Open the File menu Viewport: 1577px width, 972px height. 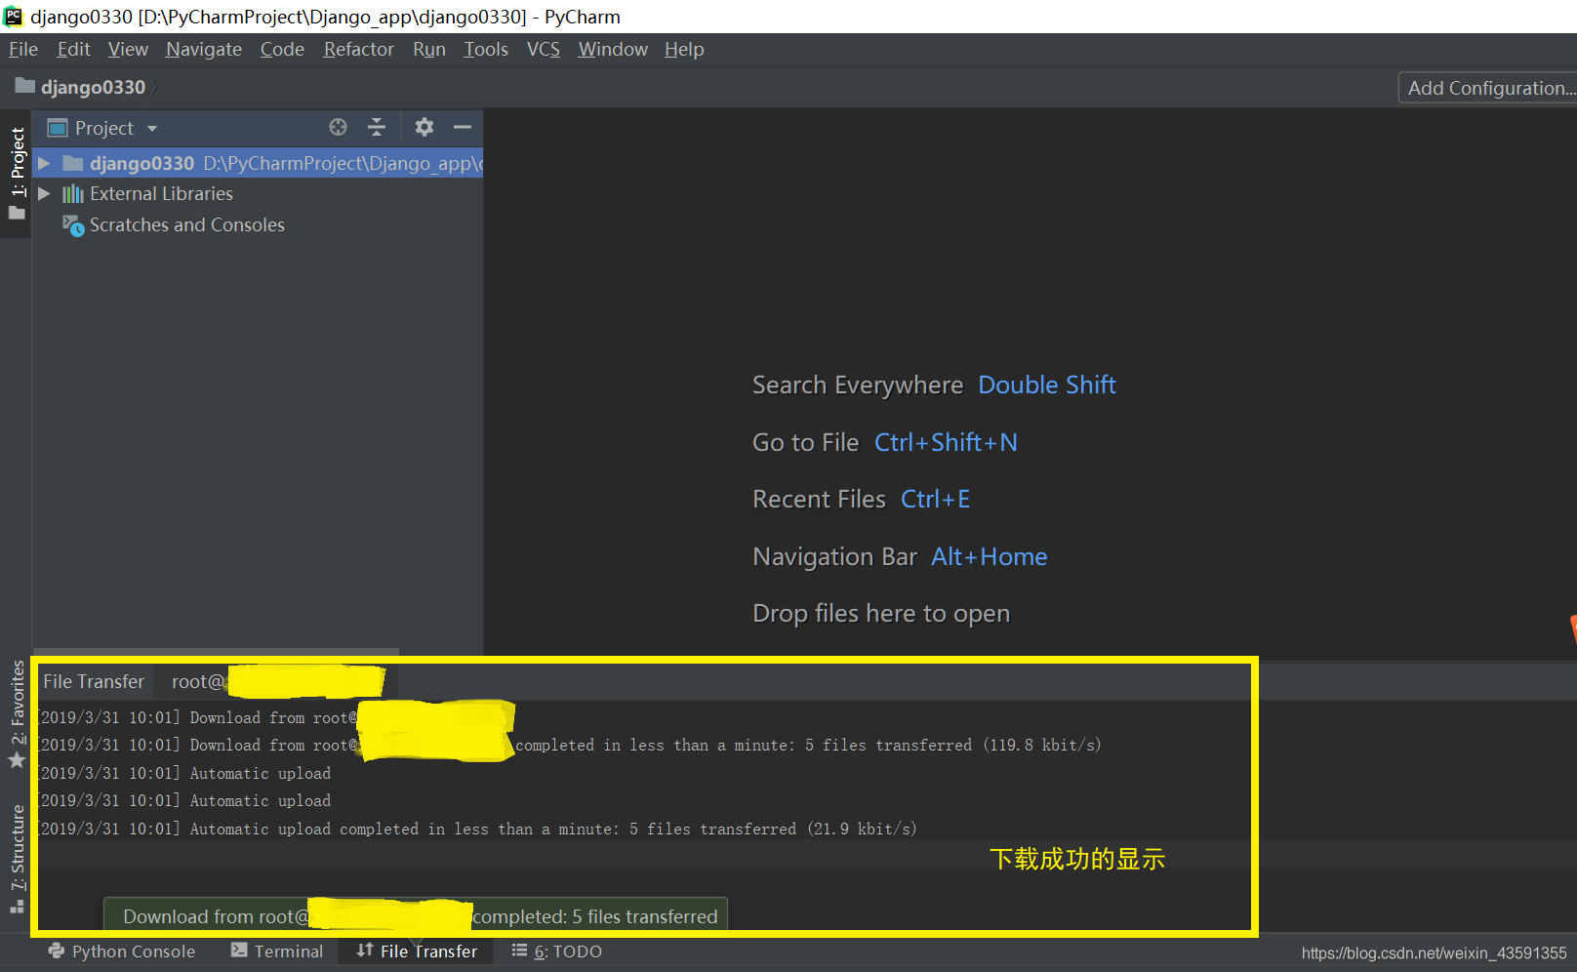23,49
